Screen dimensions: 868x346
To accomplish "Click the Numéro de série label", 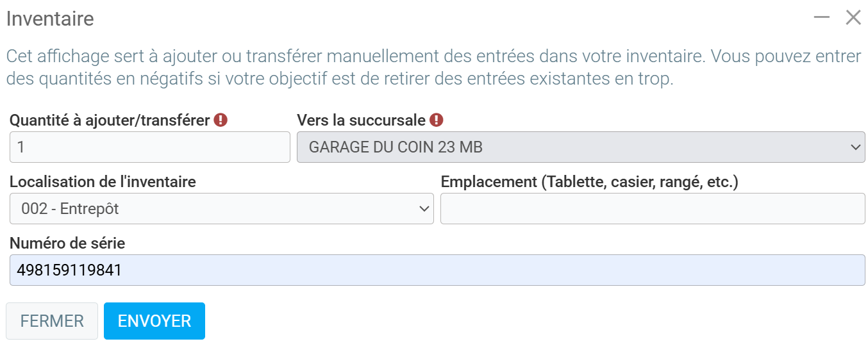I will (x=67, y=243).
